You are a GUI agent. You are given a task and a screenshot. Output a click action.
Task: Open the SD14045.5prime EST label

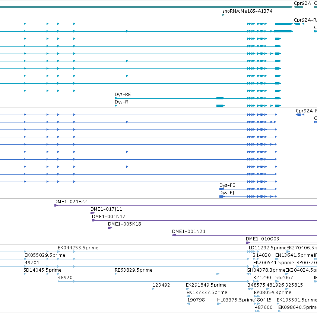42,270
